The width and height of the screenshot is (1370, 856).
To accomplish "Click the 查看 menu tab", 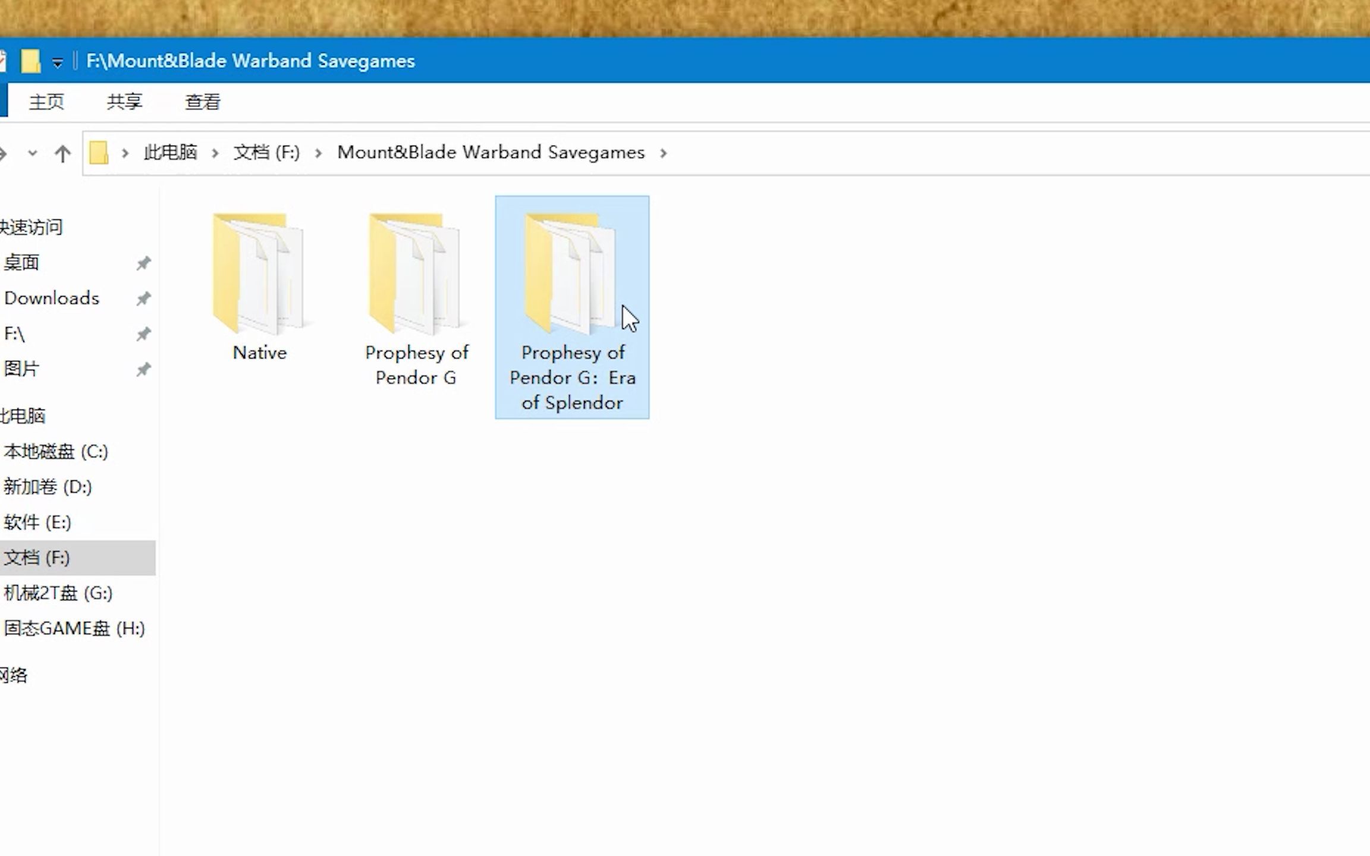I will 201,102.
